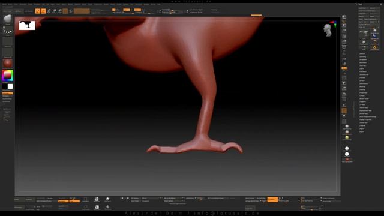This screenshot has height=216, width=384.
Task: Select the yellow material sphere in right shelf
Action: pyautogui.click(x=347, y=137)
